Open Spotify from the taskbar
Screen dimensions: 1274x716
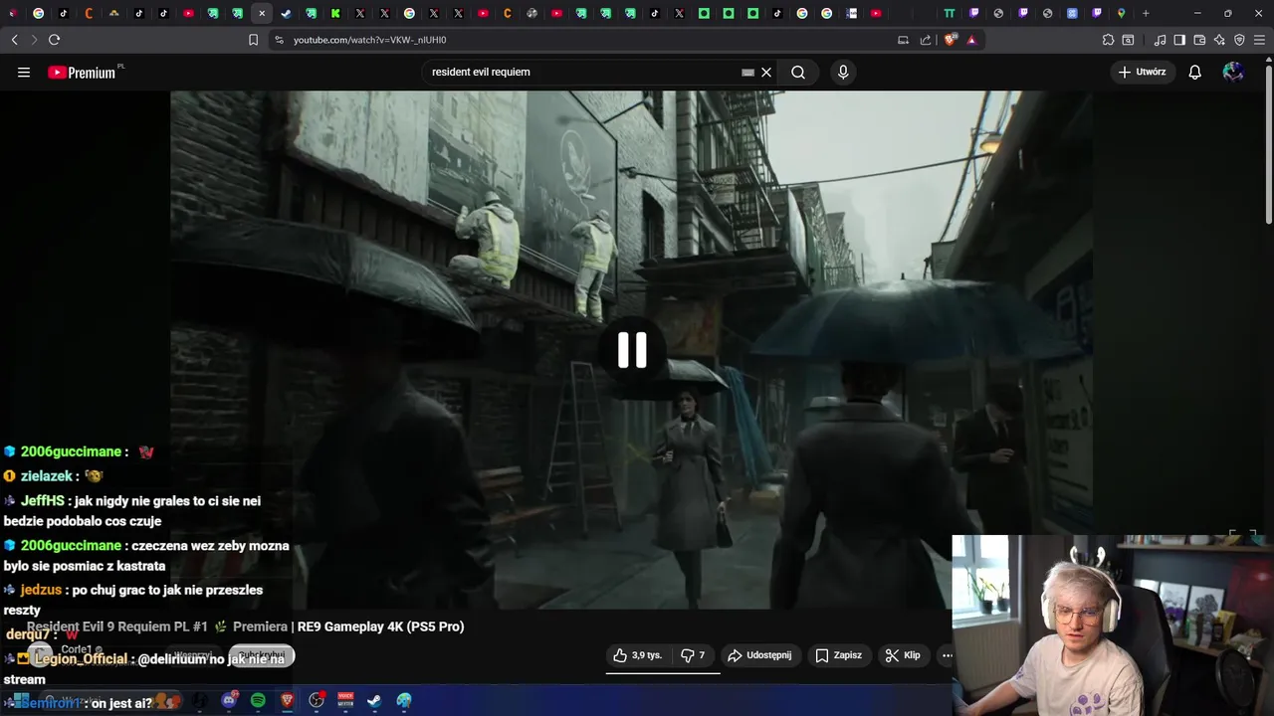pyautogui.click(x=258, y=700)
